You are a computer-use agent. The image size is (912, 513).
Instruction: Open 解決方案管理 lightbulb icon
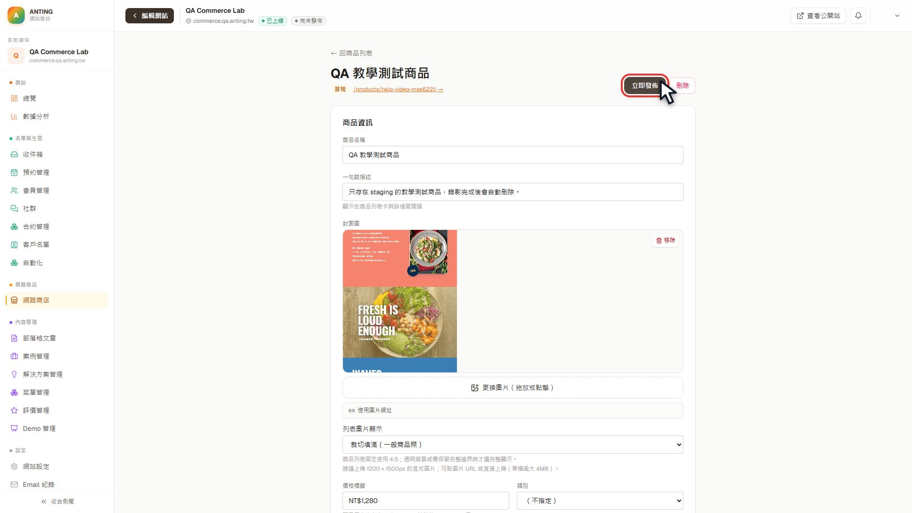point(14,374)
